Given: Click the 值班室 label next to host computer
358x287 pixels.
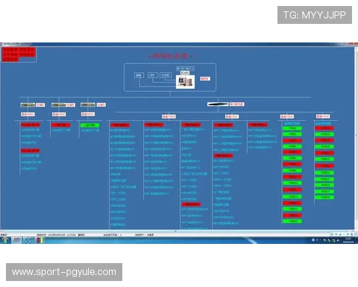Looking at the screenshot, I should click(205, 78).
